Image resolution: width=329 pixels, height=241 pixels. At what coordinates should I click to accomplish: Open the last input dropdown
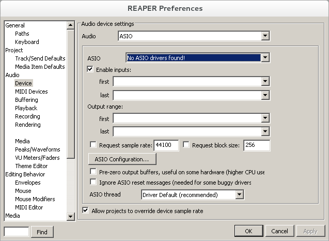191,95
